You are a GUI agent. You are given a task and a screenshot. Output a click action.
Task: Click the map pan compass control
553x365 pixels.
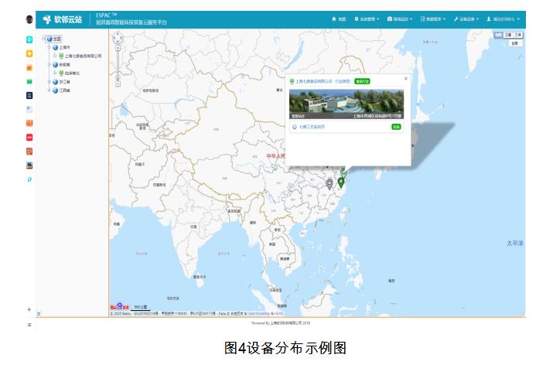click(118, 37)
